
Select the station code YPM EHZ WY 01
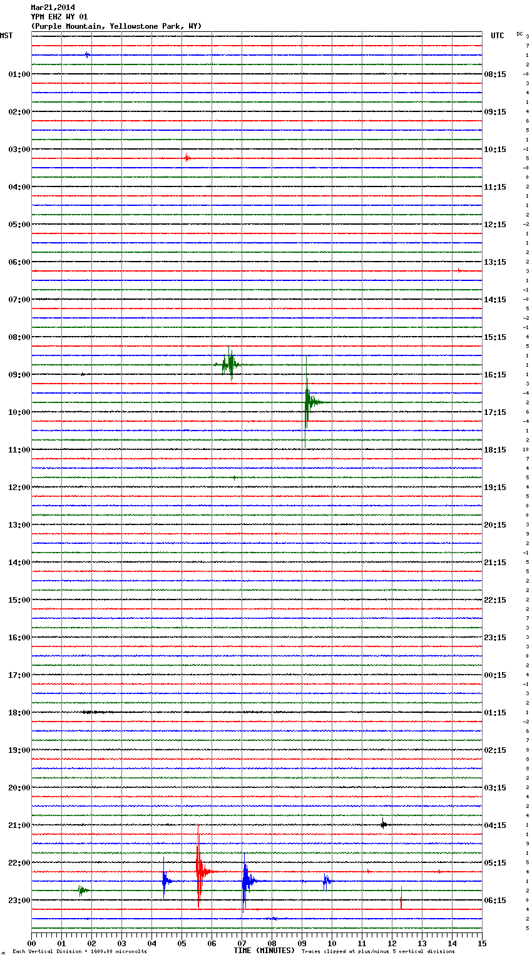(59, 17)
